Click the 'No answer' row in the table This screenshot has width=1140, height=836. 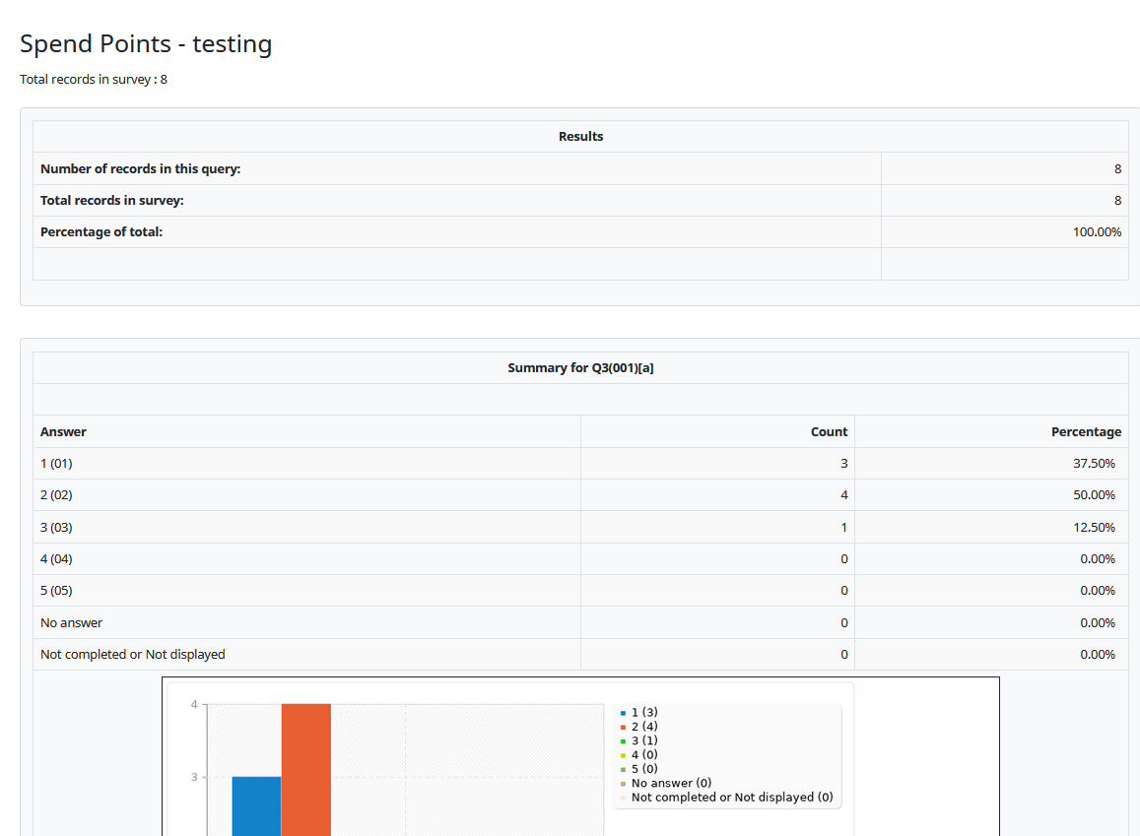coord(71,623)
